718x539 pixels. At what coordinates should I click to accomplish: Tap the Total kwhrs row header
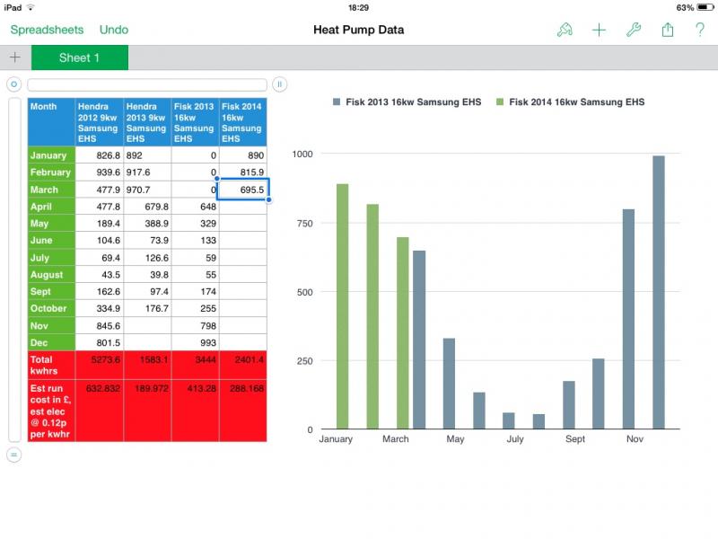pos(51,365)
